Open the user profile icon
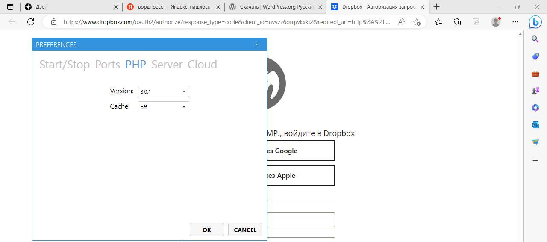547x242 pixels. pyautogui.click(x=496, y=22)
